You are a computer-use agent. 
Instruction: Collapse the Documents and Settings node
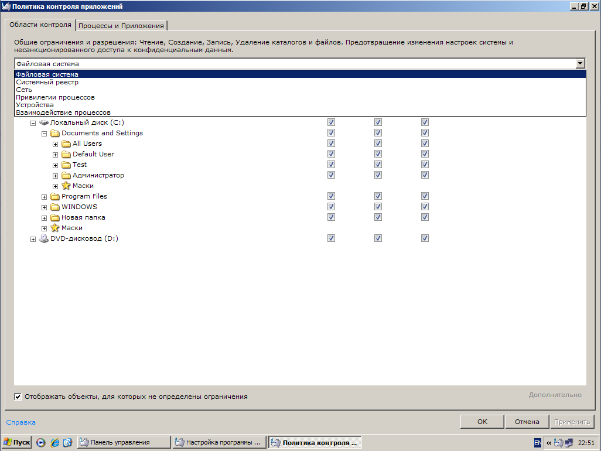point(44,134)
